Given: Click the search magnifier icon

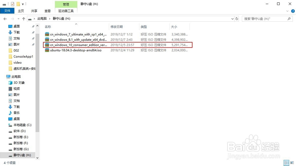Looking at the screenshot, I should tap(289, 19).
